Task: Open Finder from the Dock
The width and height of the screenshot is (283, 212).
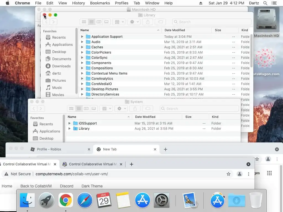Action: coord(27,200)
